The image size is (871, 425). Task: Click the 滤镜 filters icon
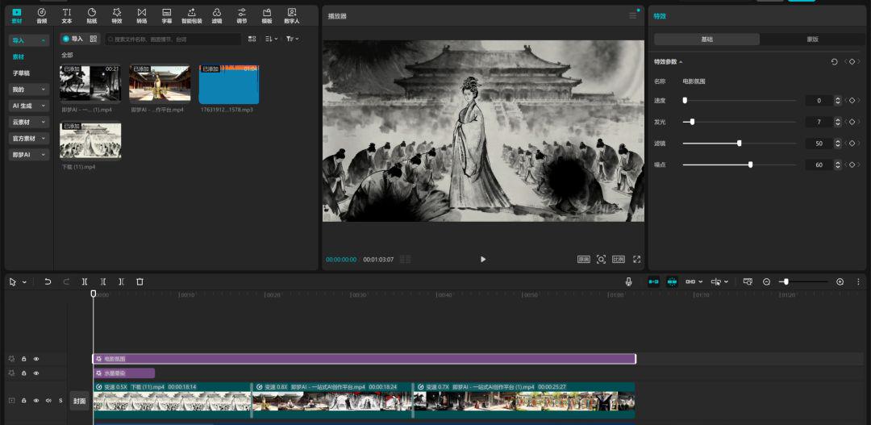click(x=217, y=15)
